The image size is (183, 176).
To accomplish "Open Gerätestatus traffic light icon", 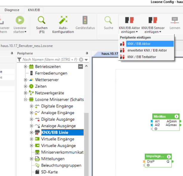I will point(85,20).
